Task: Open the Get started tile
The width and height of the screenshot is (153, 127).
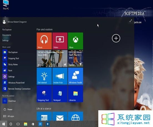Action: coord(44,76)
